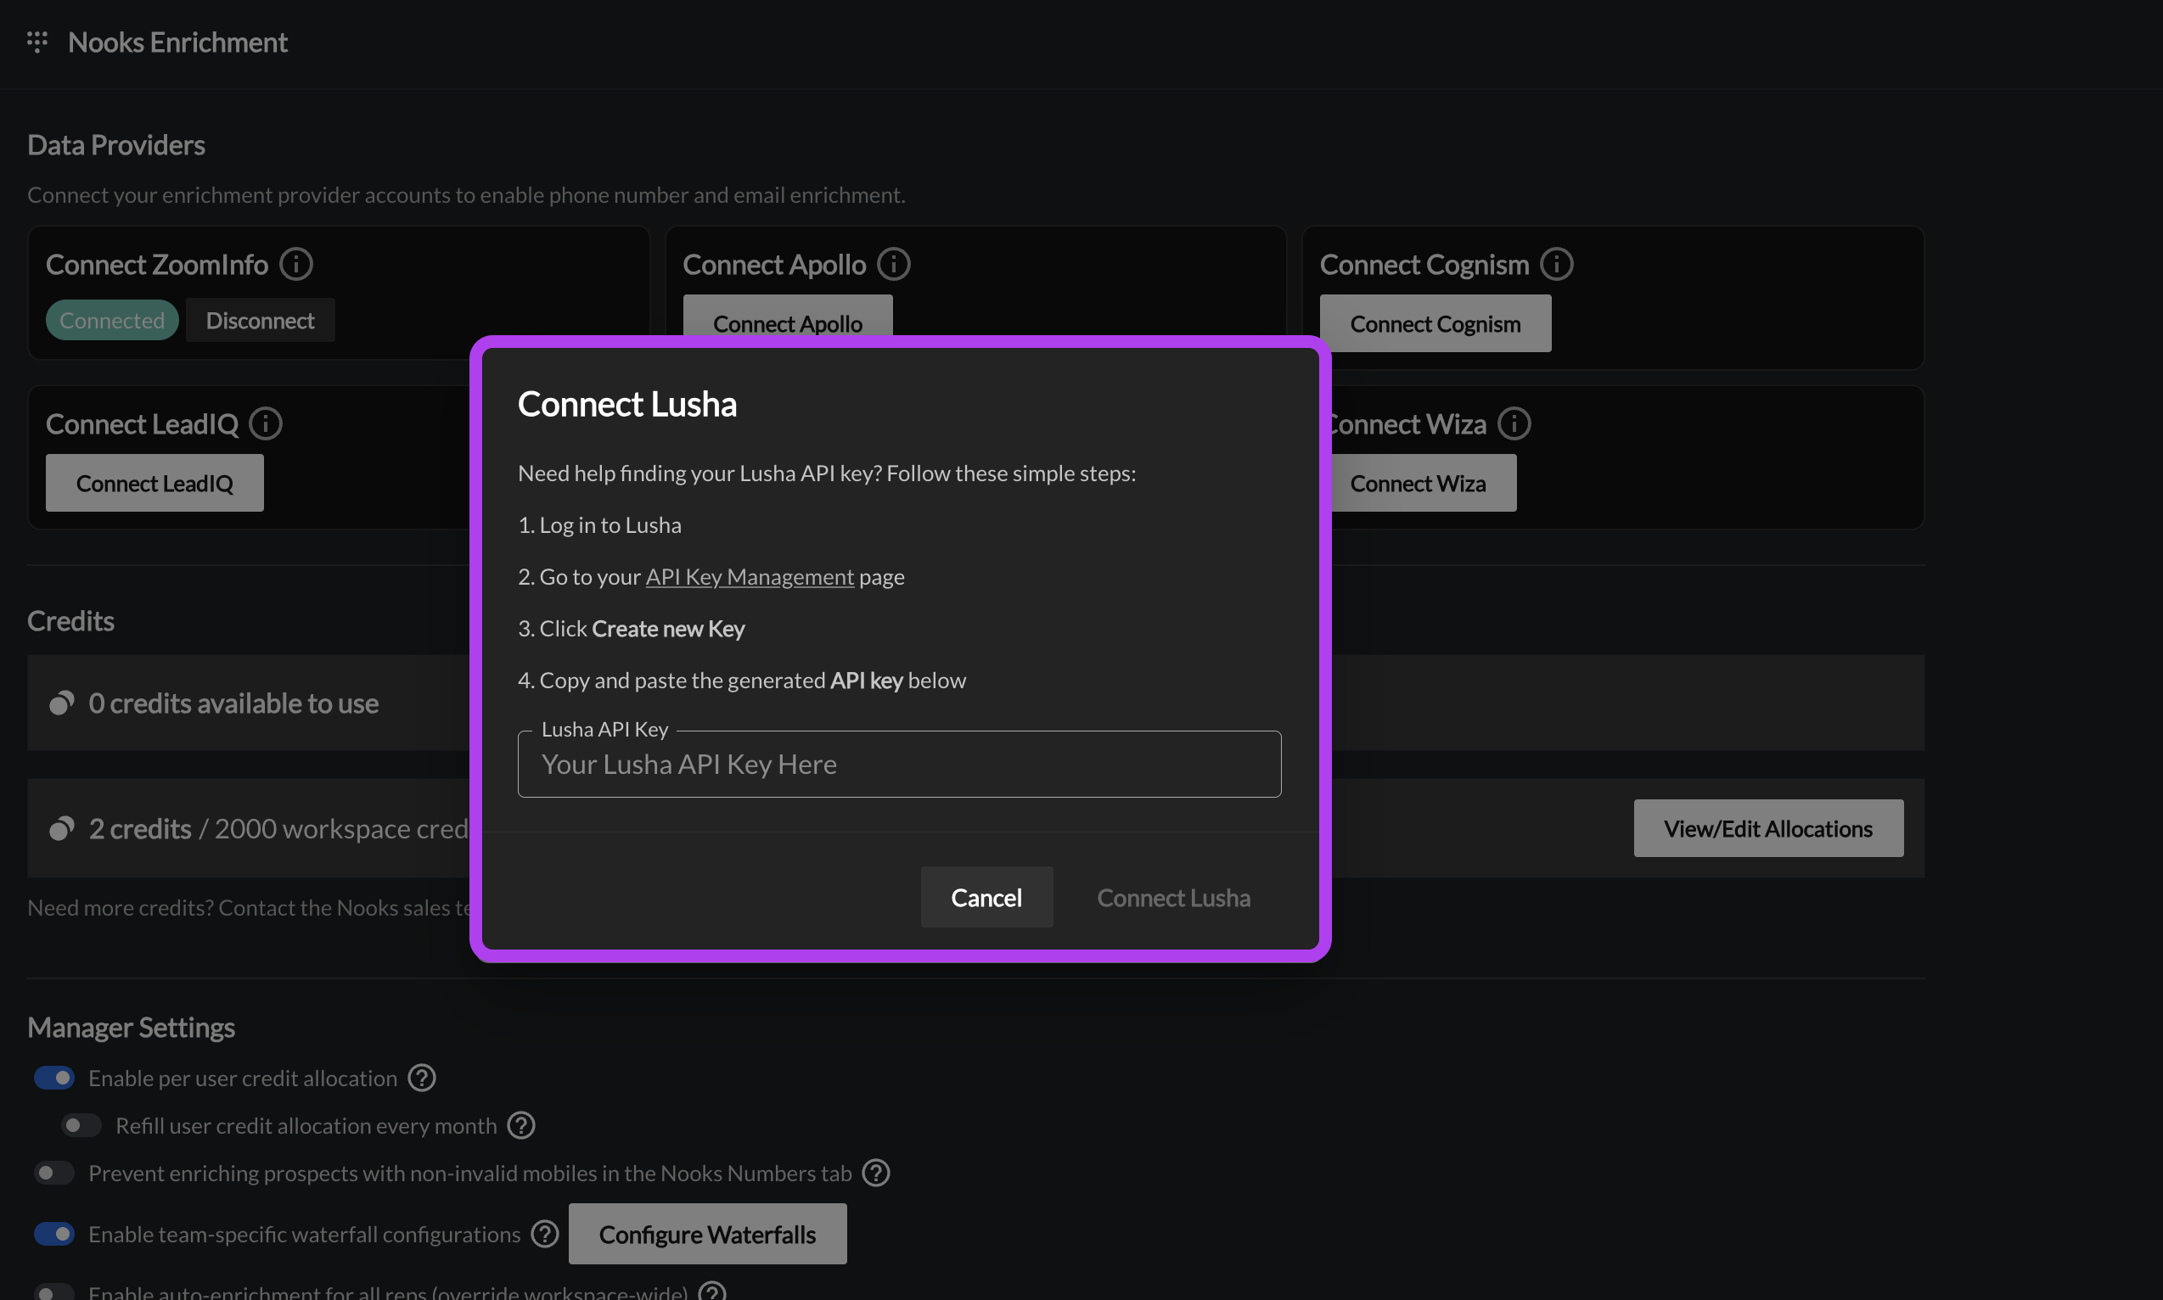Click the Manager Settings heading

(132, 1027)
